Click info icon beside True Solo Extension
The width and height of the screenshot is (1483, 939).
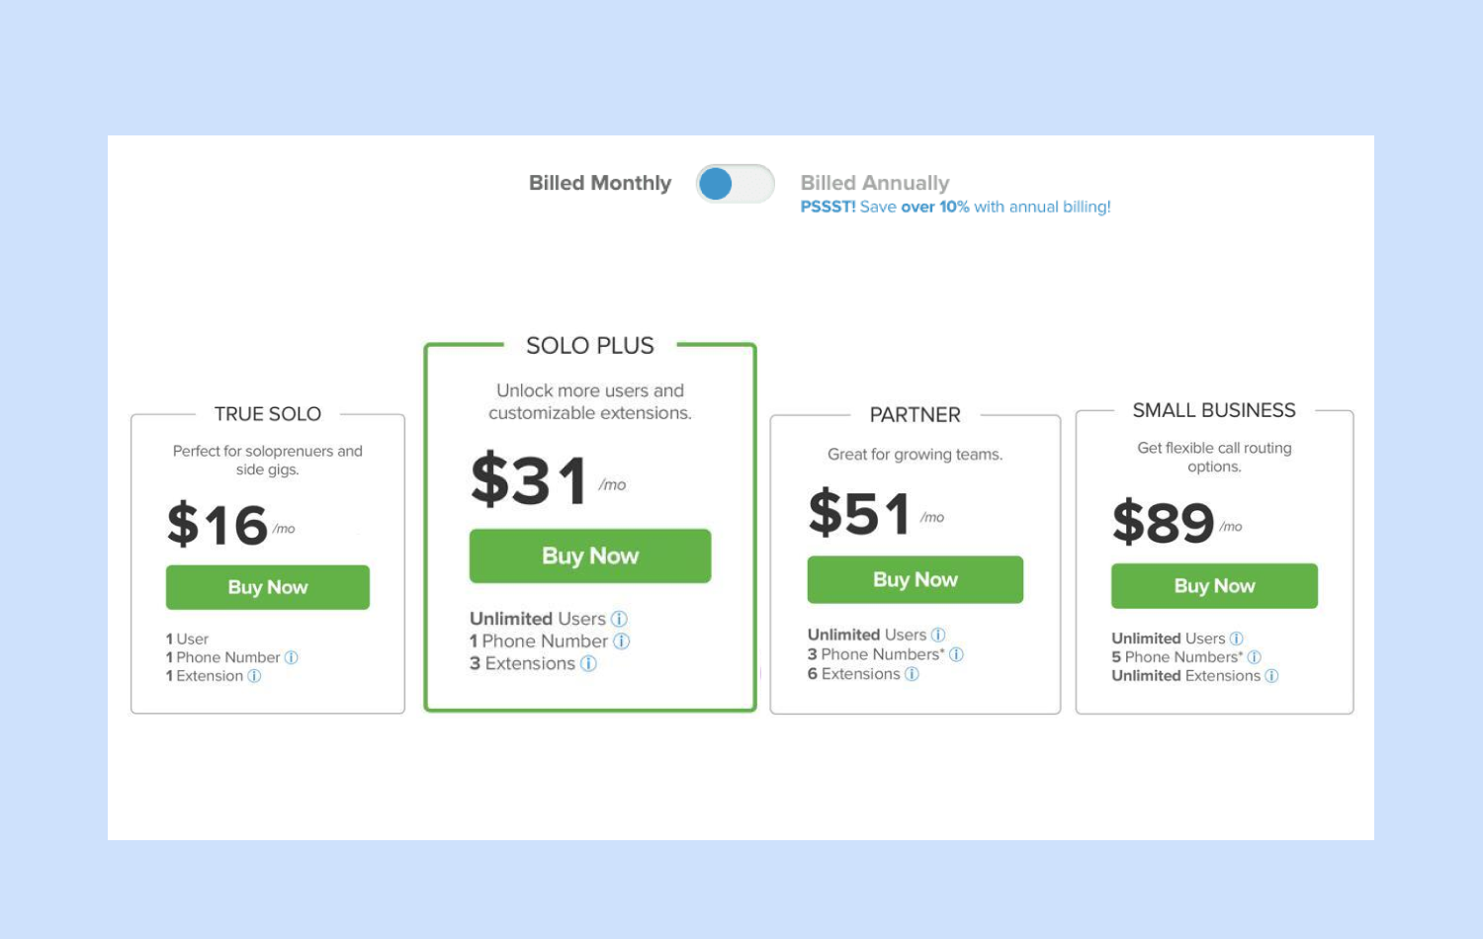(254, 676)
